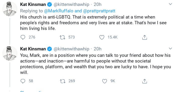Retweet the tweet with 269 retweets
The height and width of the screenshot is (92, 174).
[63, 81]
